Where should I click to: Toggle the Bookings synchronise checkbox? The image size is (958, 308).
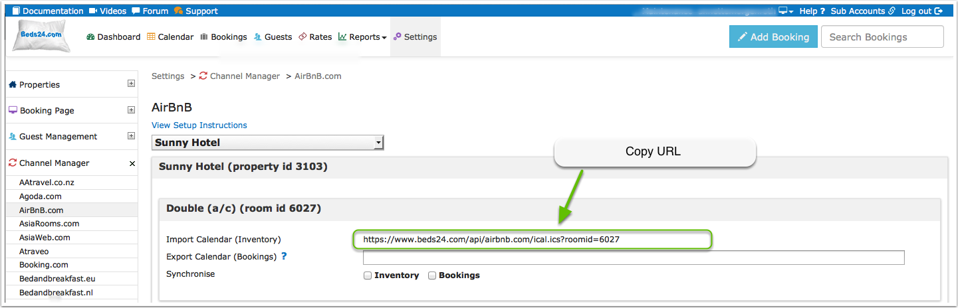(432, 275)
